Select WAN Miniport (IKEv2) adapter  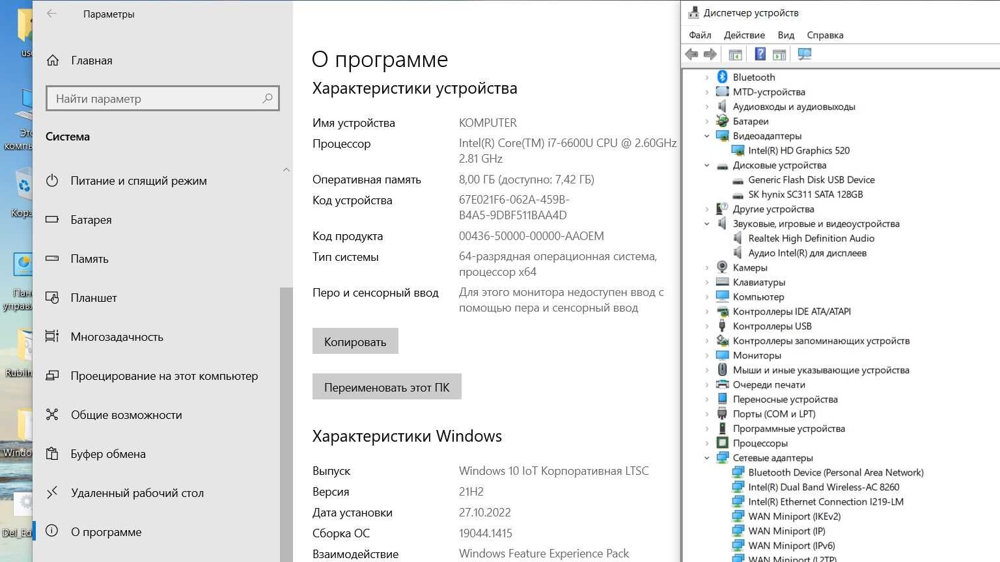[794, 516]
